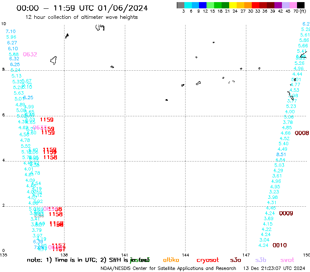Viewport: 310px width, 272px height.
Task: Click the island outline near latitude 8, west of 138
Action: [54, 60]
